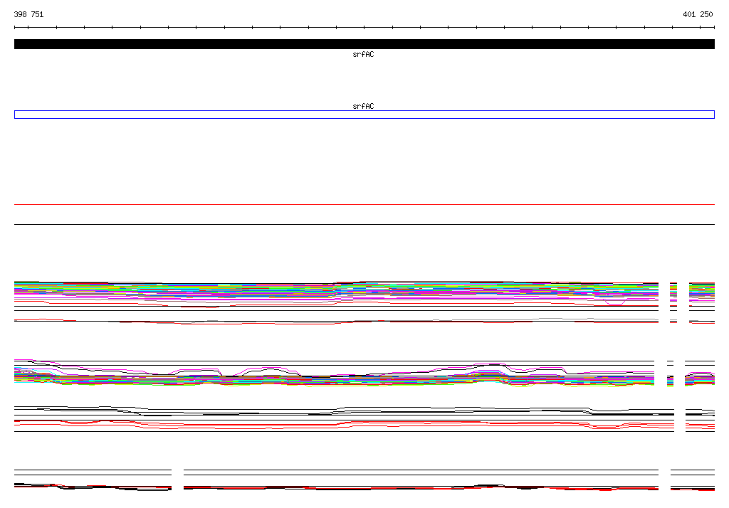The height and width of the screenshot is (508, 729).
Task: Select the blue outlined srfAC feature box
Action: click(364, 115)
